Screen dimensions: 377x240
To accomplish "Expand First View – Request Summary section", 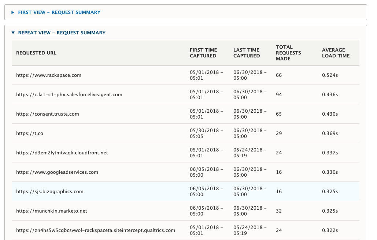I will 59,12.
